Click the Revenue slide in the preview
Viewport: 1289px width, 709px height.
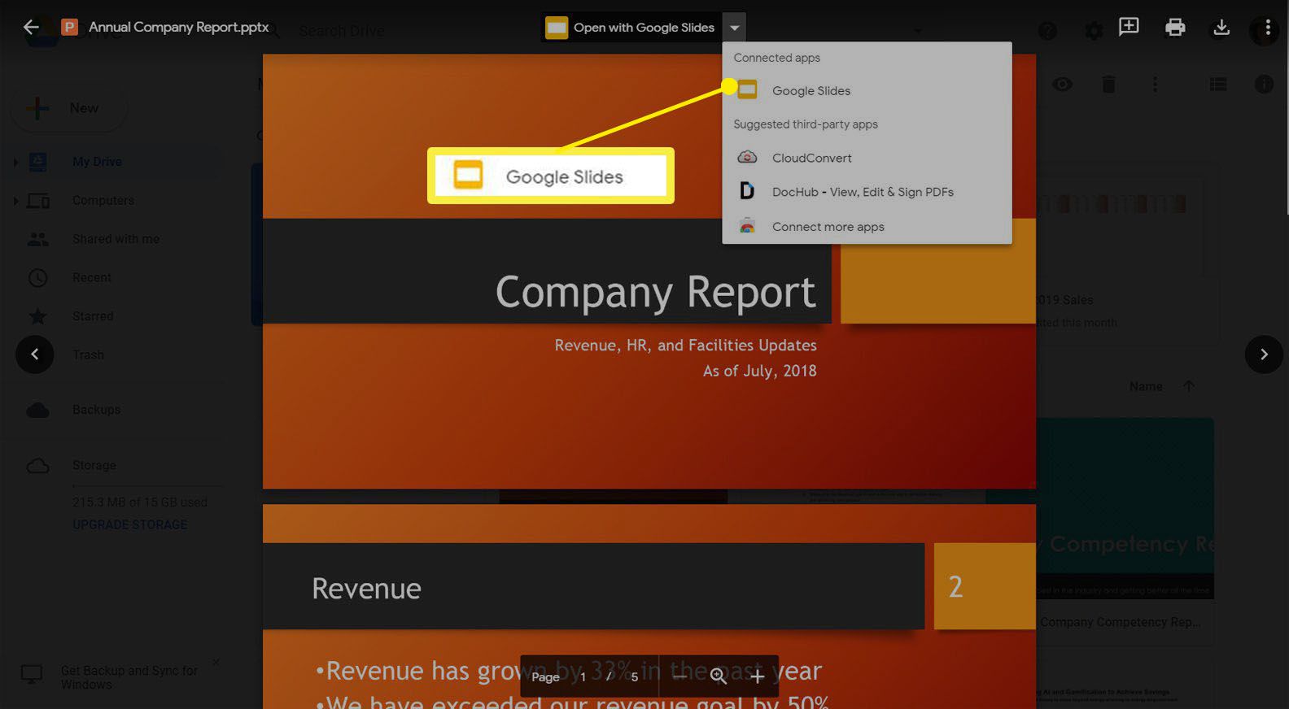(649, 607)
